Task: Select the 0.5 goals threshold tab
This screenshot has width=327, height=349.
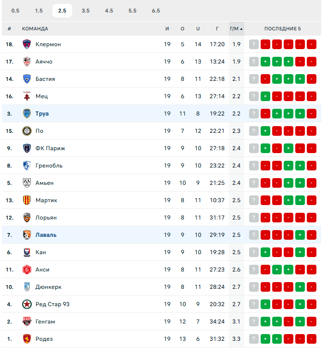Action: tap(15, 11)
